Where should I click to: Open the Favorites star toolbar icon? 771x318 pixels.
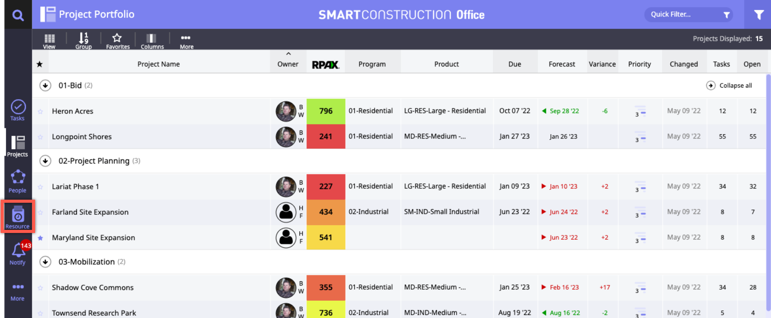pyautogui.click(x=118, y=41)
